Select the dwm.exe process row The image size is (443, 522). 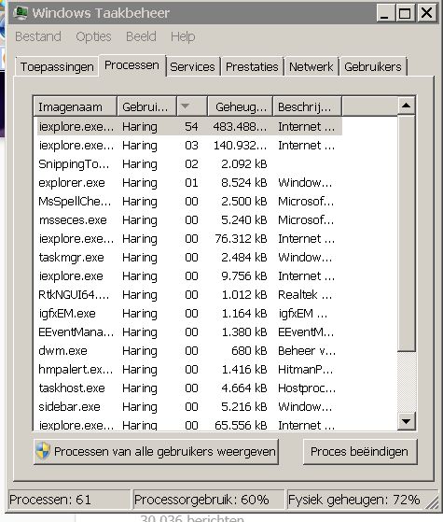coord(189,350)
